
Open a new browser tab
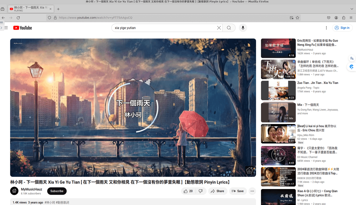(58, 9)
